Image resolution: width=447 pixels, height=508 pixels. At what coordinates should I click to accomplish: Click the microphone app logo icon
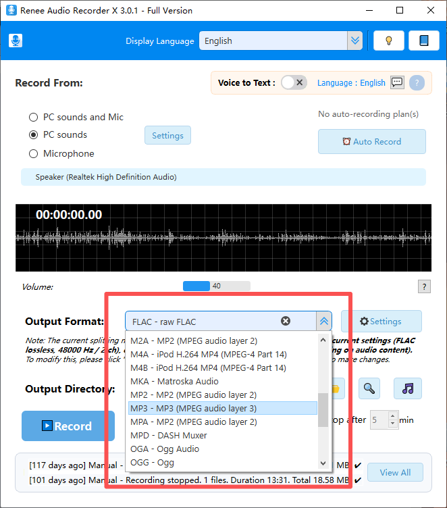tap(16, 41)
